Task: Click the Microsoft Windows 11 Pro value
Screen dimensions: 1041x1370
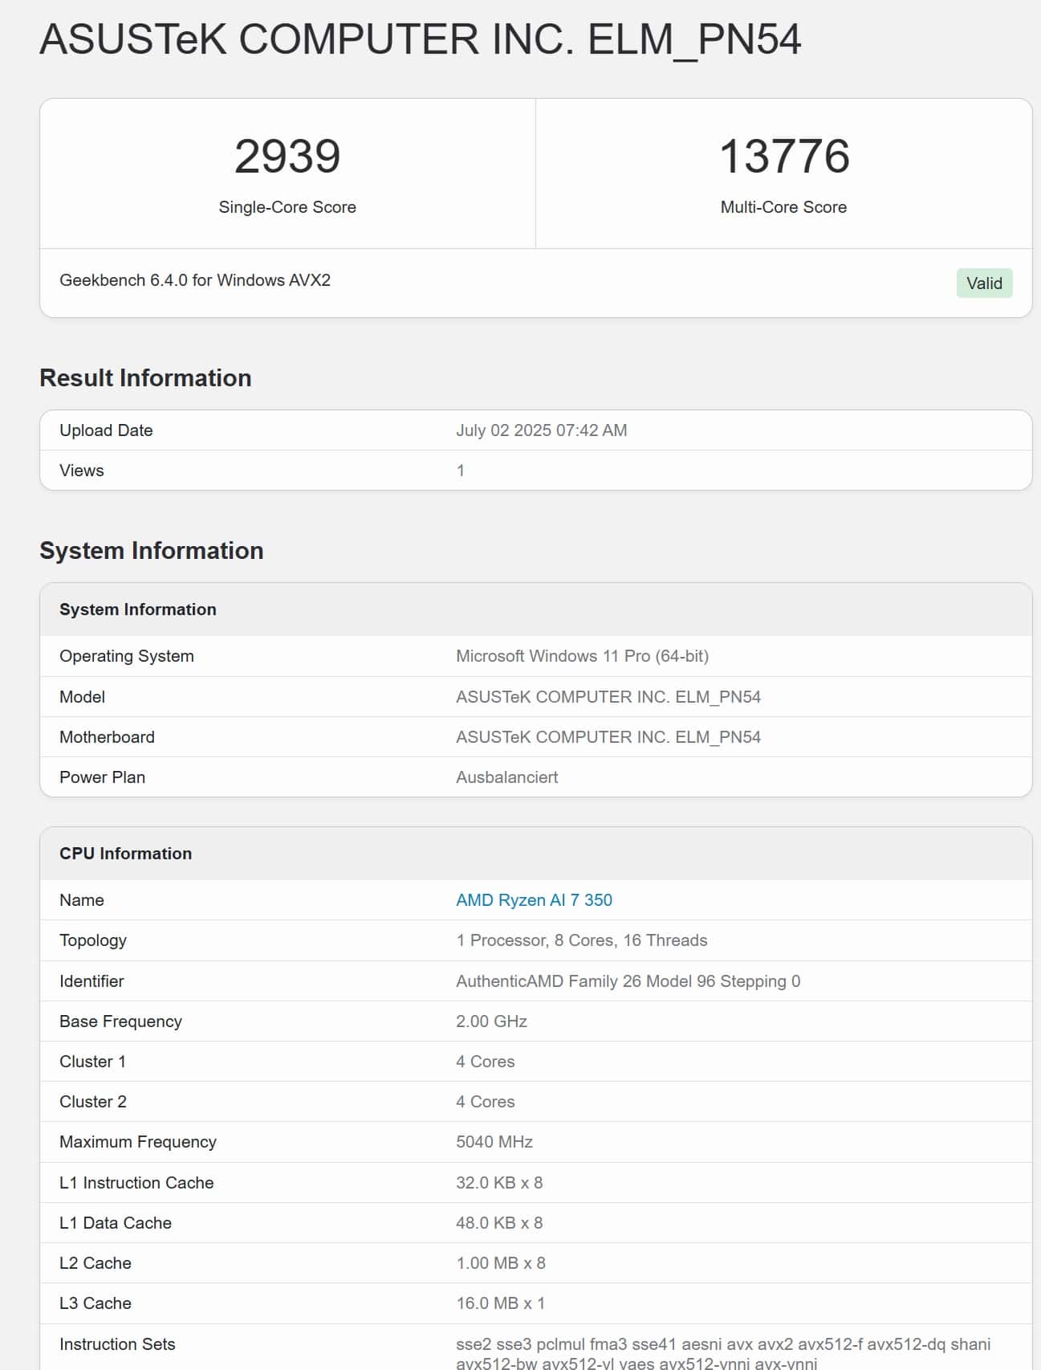Action: click(582, 656)
